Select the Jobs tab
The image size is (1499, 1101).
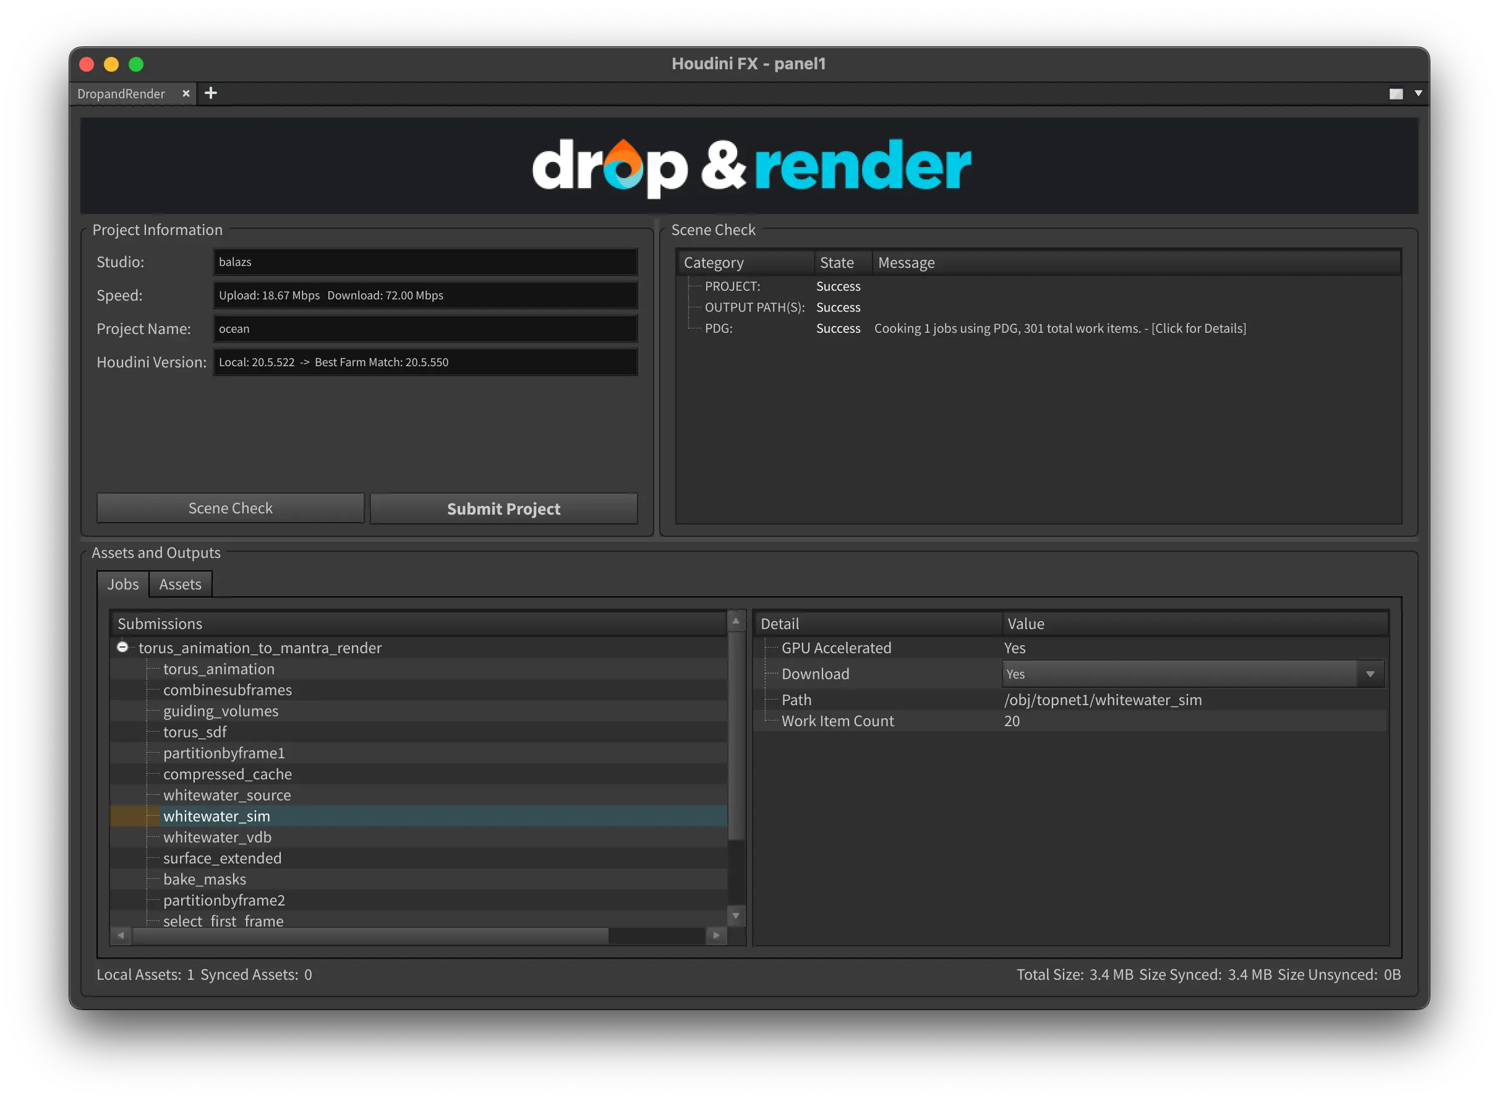coord(123,585)
